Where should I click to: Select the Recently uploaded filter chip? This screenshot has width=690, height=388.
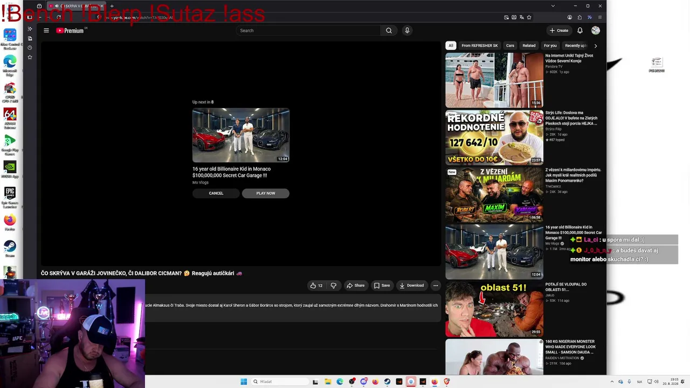pos(576,46)
